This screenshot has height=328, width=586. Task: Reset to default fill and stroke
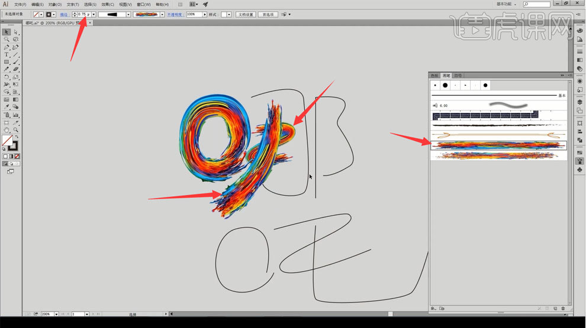pyautogui.click(x=4, y=149)
